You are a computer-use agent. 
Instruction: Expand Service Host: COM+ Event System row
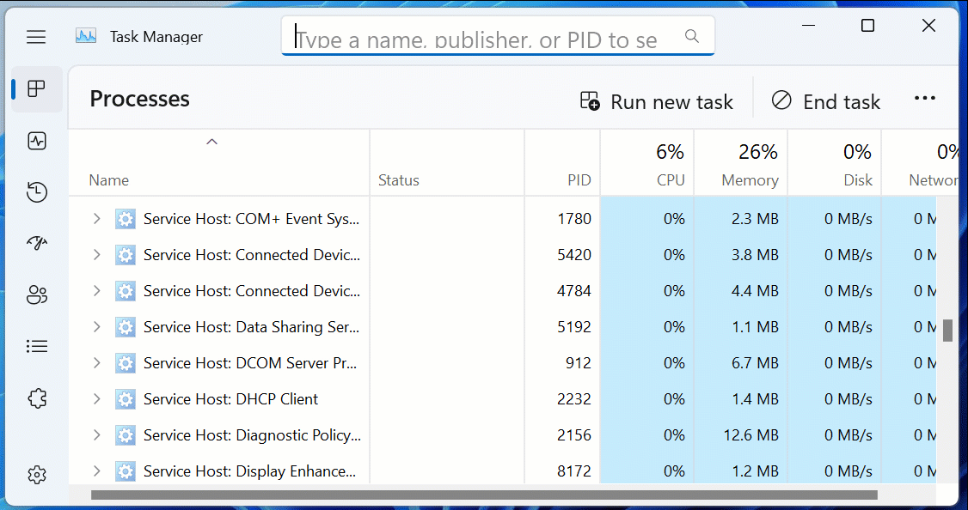click(x=96, y=219)
